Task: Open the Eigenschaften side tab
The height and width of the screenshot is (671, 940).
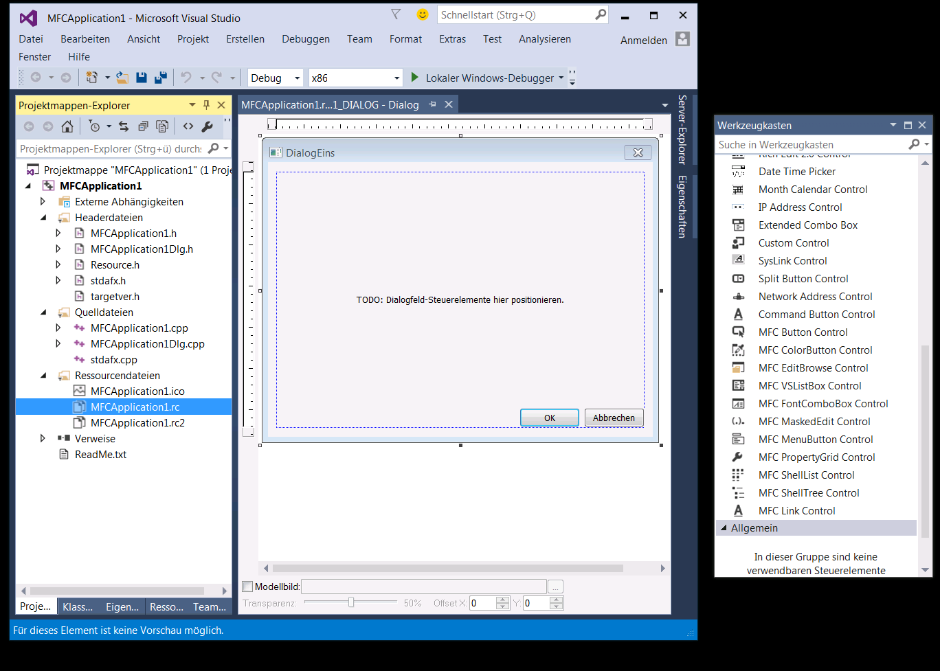Action: pyautogui.click(x=682, y=207)
